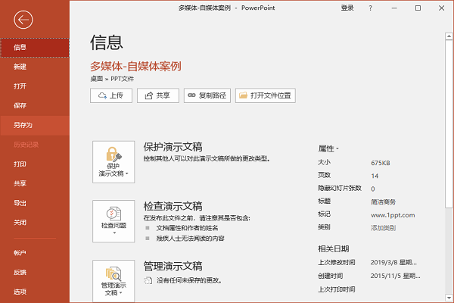
Task: Click the 上次打印时间 label
Action: [337, 289]
